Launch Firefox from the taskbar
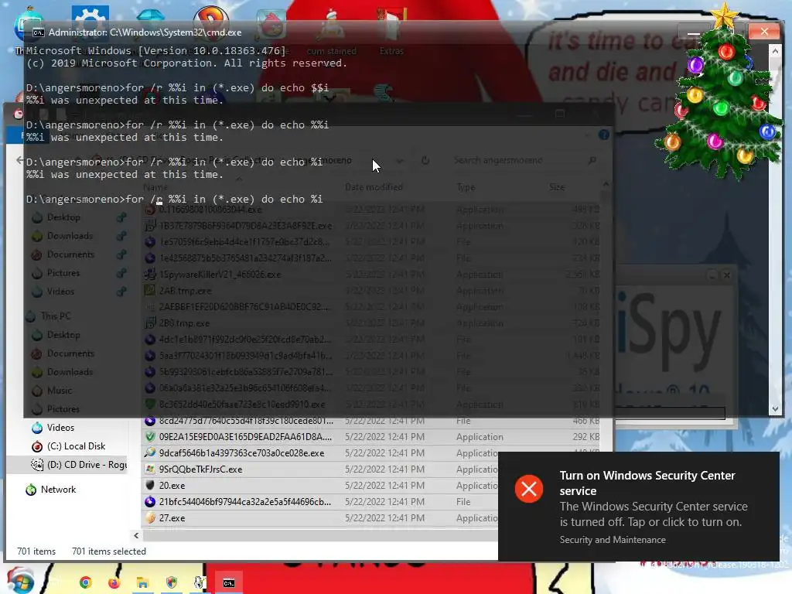The image size is (792, 594). click(x=114, y=583)
